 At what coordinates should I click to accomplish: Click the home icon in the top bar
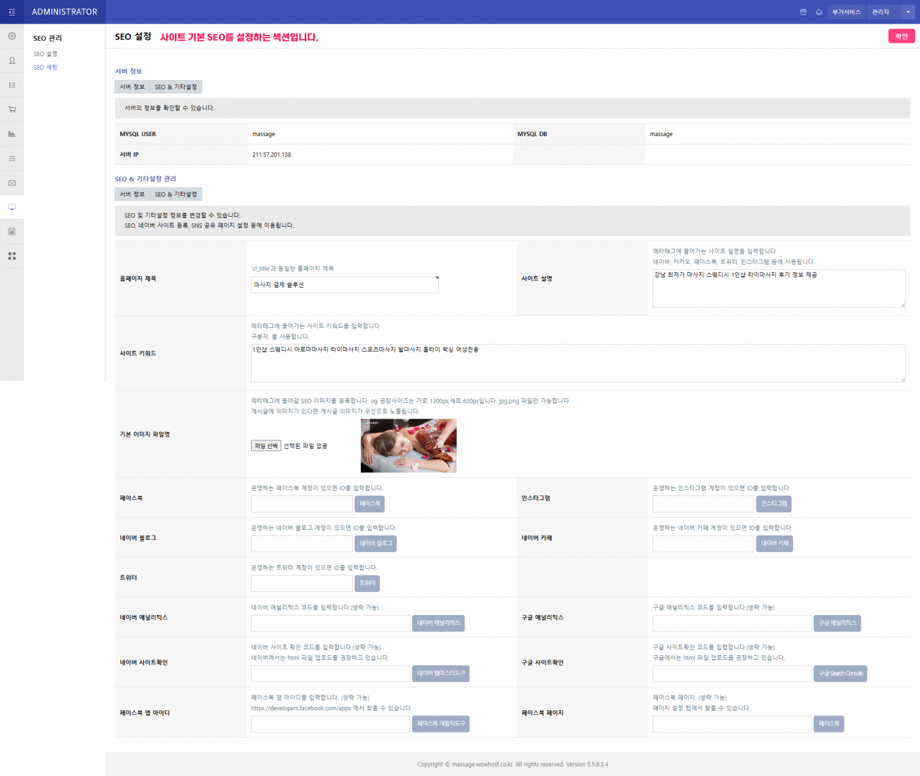(819, 12)
